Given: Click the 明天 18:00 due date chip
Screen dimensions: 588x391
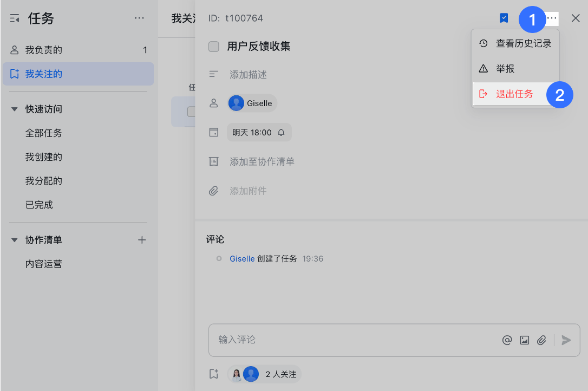Looking at the screenshot, I should coord(259,132).
